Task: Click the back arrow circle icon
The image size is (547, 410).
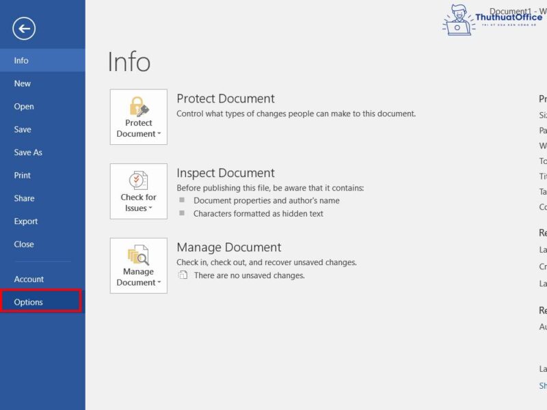Action: pyautogui.click(x=24, y=28)
